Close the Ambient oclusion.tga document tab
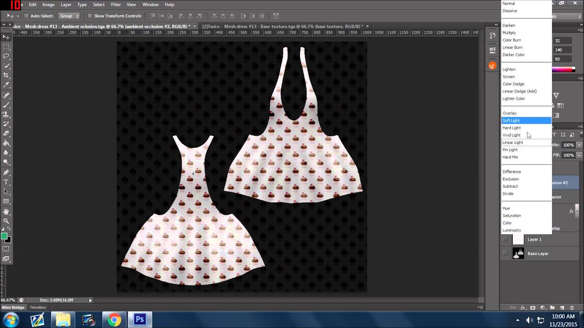 (195, 26)
